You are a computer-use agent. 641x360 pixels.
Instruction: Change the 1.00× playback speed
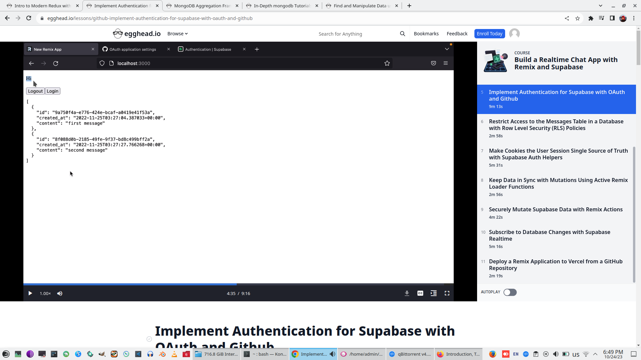point(45,294)
